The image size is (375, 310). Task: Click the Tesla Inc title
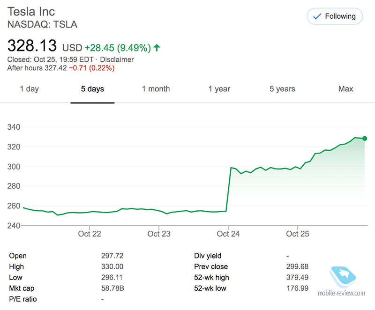[x=31, y=11]
